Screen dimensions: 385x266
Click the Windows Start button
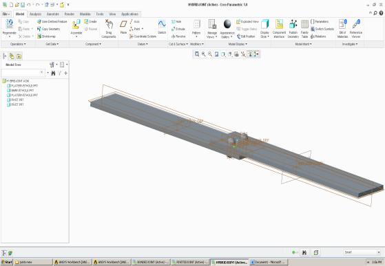pyautogui.click(x=7, y=262)
